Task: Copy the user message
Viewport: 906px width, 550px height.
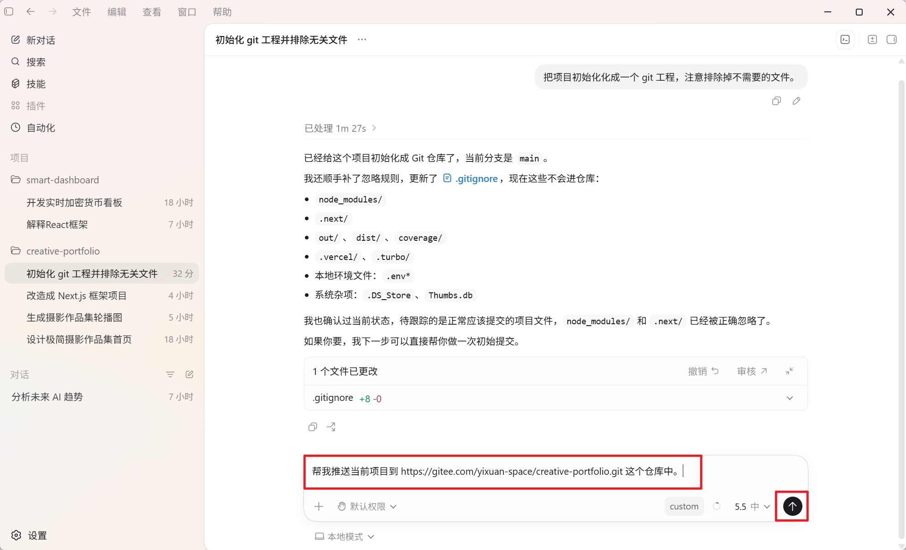Action: click(776, 101)
